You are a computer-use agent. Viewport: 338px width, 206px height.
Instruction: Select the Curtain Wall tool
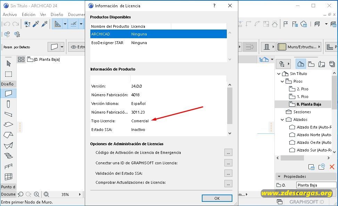point(8,177)
